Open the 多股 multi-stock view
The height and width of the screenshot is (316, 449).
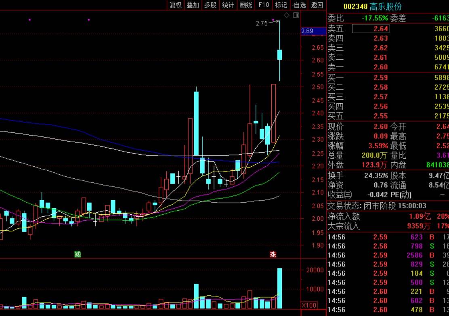(210, 5)
